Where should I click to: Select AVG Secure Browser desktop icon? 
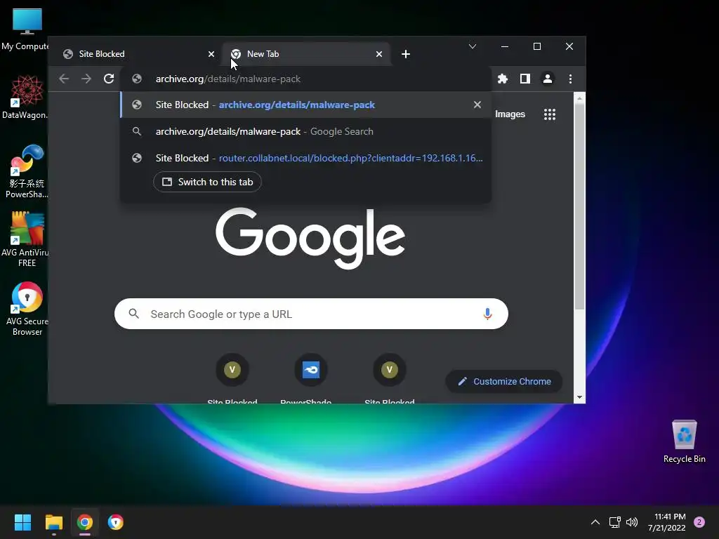27,309
